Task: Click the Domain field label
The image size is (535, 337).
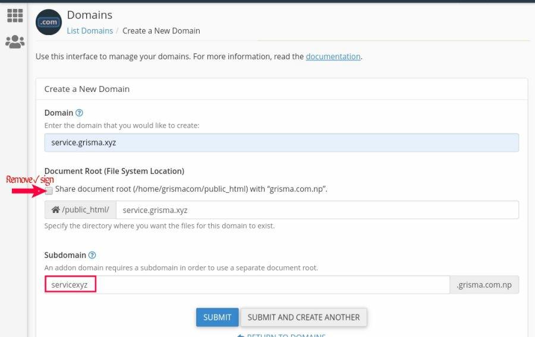Action: 59,113
